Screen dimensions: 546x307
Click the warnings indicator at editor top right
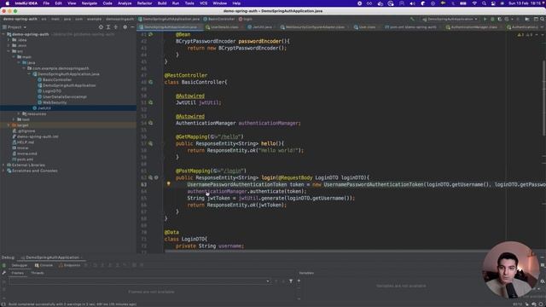click(524, 34)
